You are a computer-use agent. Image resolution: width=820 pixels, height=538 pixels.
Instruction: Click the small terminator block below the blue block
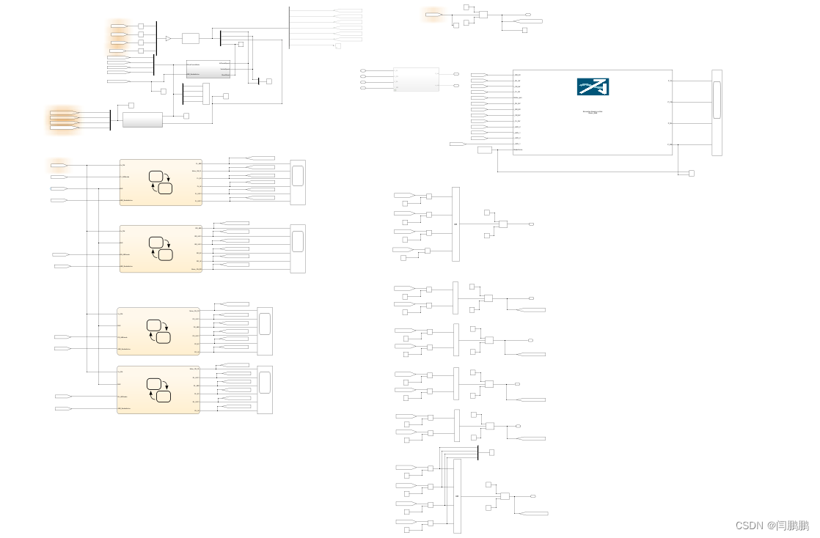(x=690, y=174)
